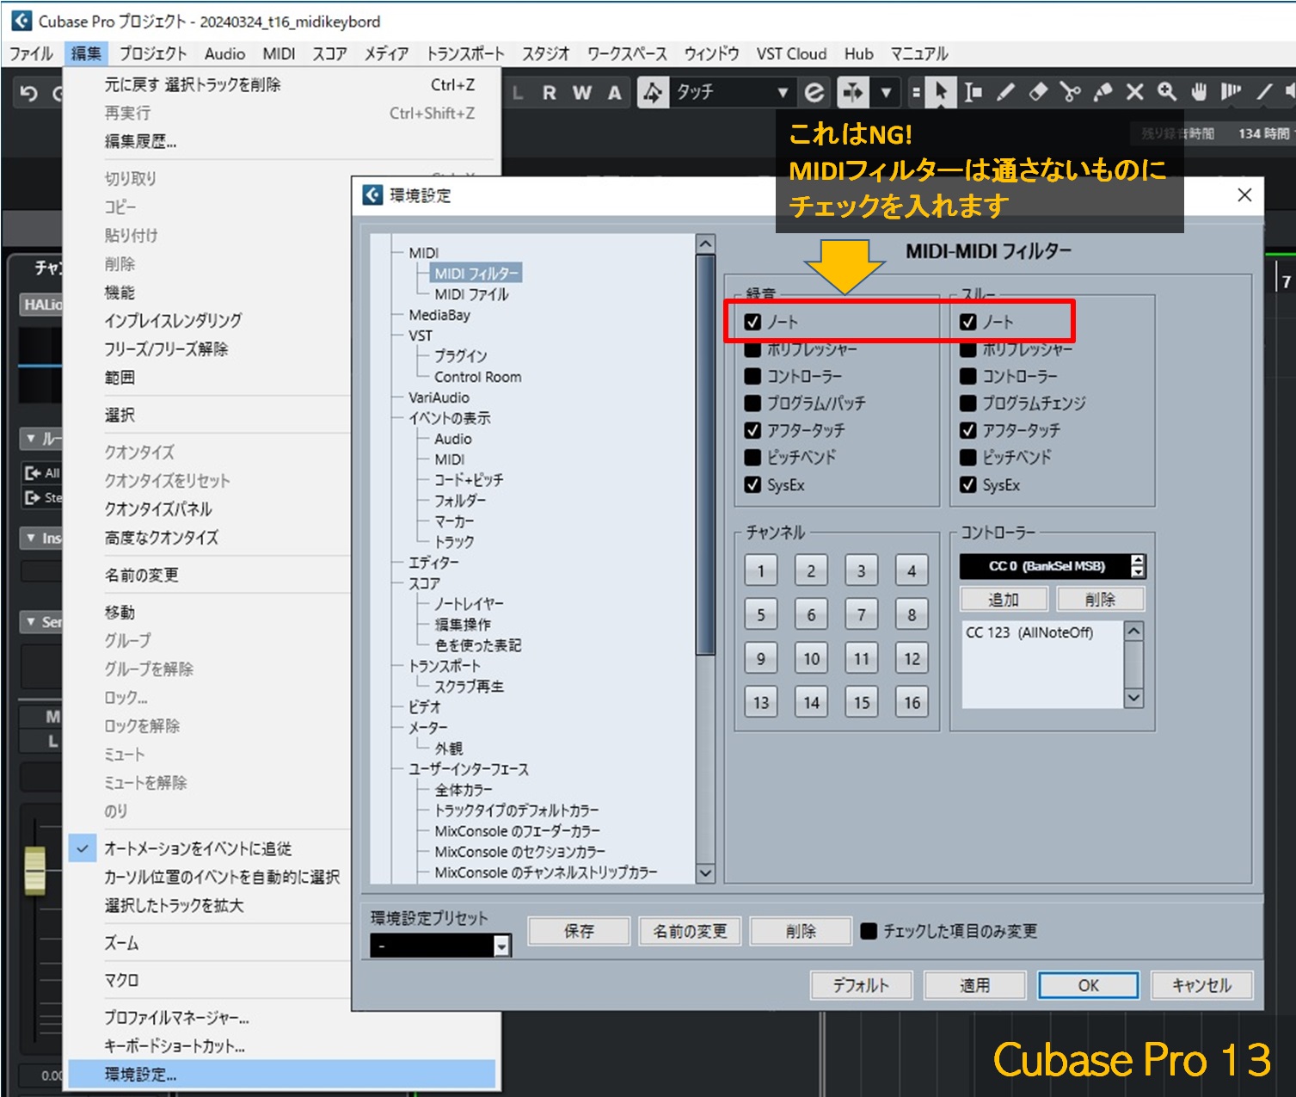Select the Object Selection arrow tool
The height and width of the screenshot is (1097, 1296).
tap(941, 92)
